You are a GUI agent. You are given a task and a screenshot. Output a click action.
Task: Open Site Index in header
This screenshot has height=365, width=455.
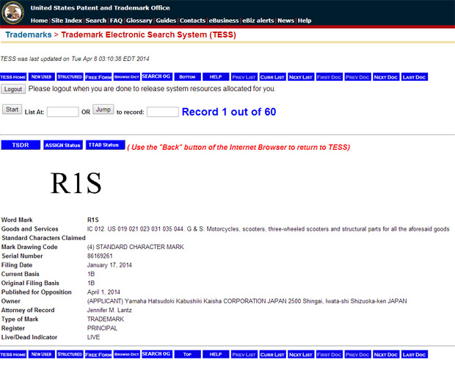(67, 21)
